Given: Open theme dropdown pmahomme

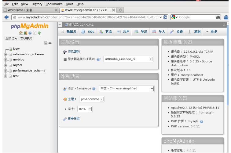Looking at the screenshot, I should click(92, 99).
